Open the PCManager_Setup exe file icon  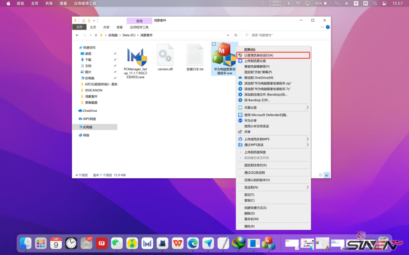137,57
